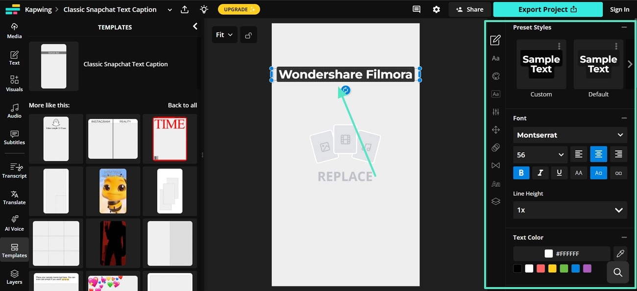
Task: Open the Subtitles panel
Action: point(14,138)
